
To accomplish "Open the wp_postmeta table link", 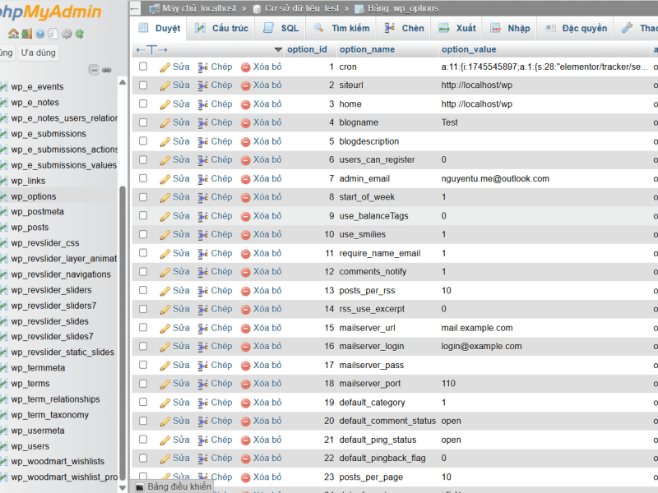I will click(37, 212).
